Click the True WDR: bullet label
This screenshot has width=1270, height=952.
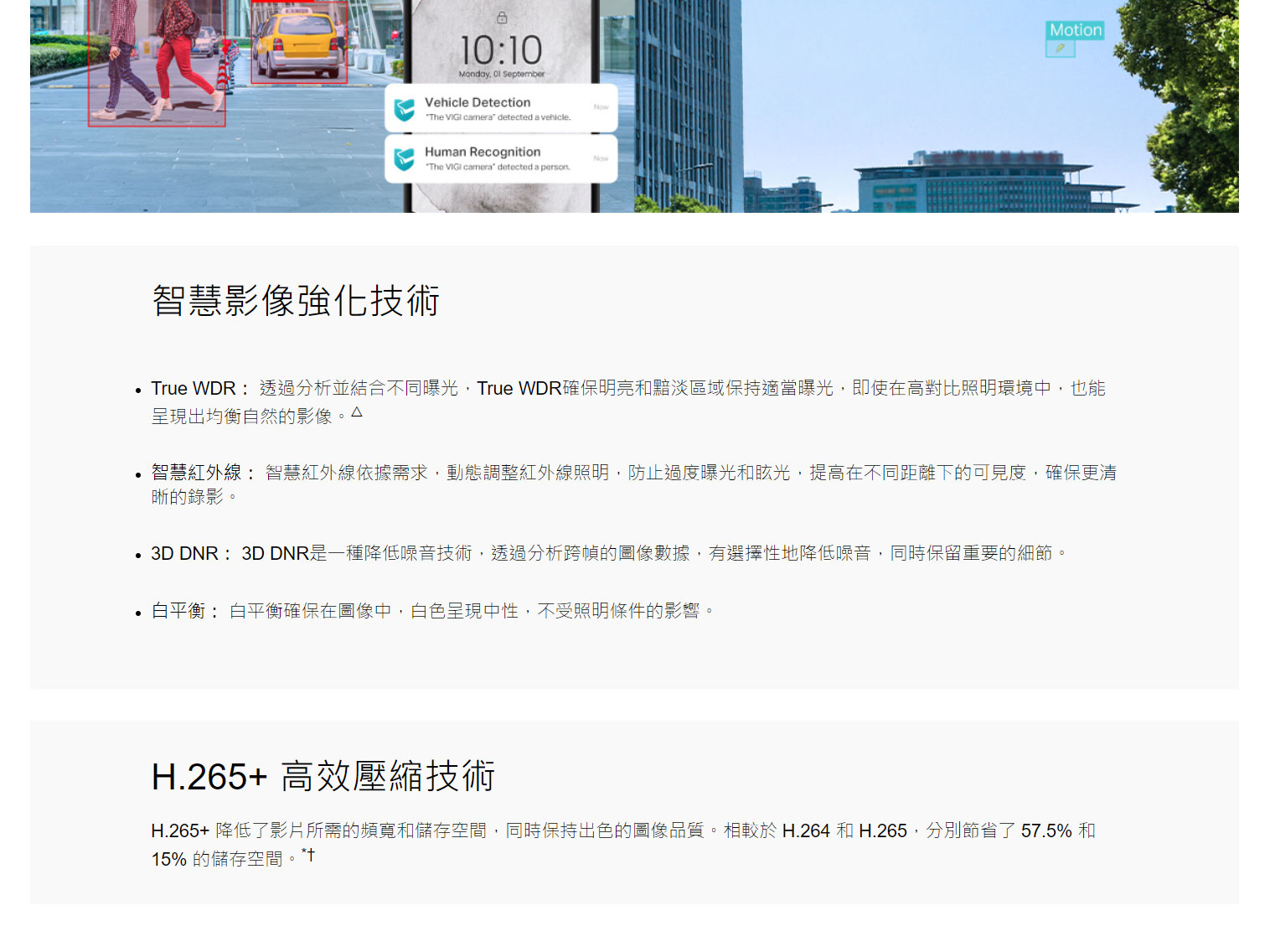[199, 388]
